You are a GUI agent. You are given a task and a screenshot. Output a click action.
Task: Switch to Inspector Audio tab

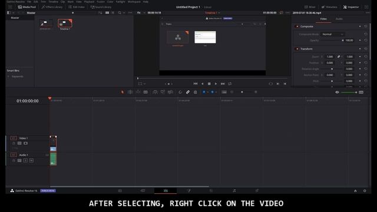pos(339,19)
